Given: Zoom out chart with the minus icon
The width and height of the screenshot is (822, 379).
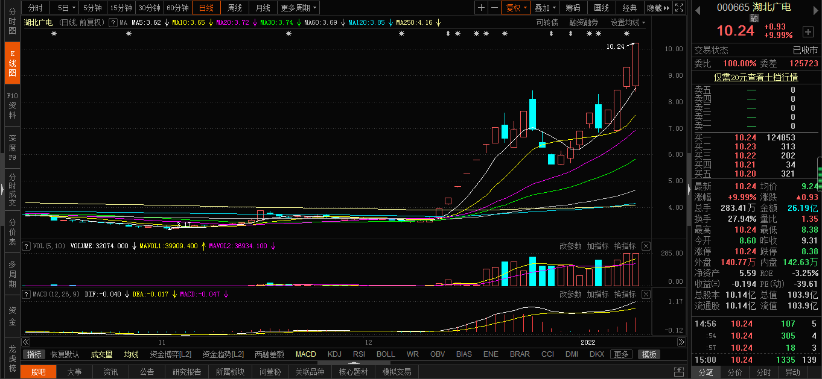Looking at the screenshot, I should click(494, 8).
